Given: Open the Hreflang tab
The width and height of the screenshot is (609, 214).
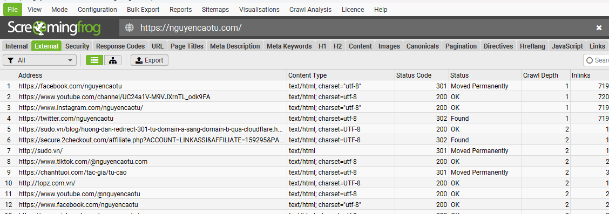Looking at the screenshot, I should 532,46.
